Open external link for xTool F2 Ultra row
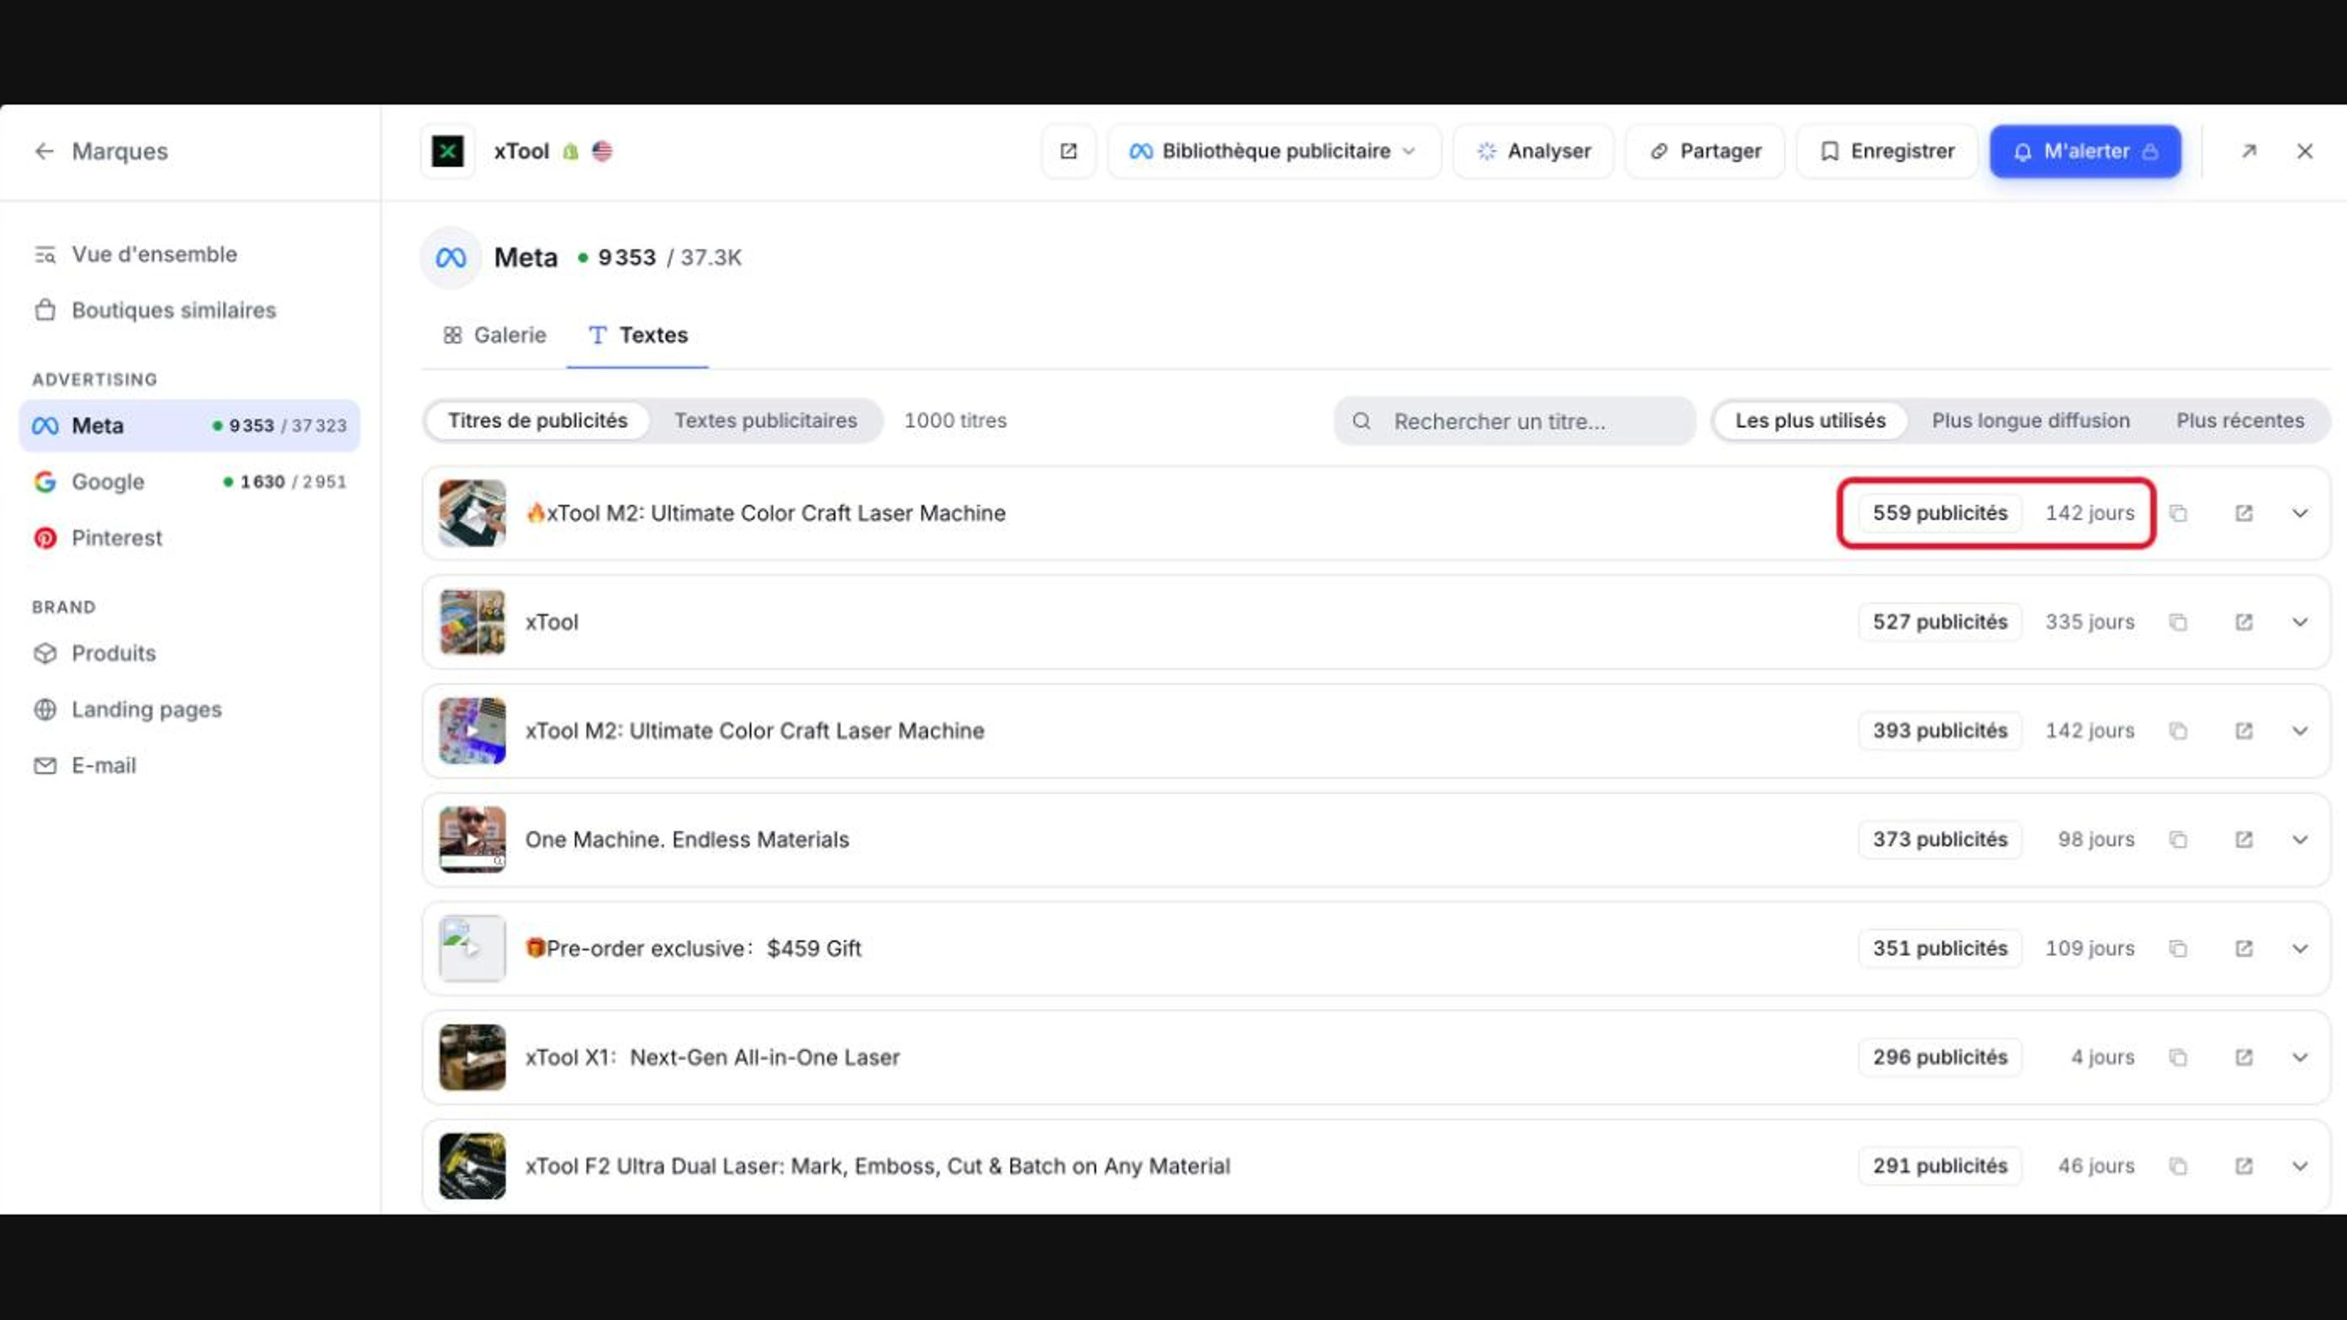 pos(2244,1167)
